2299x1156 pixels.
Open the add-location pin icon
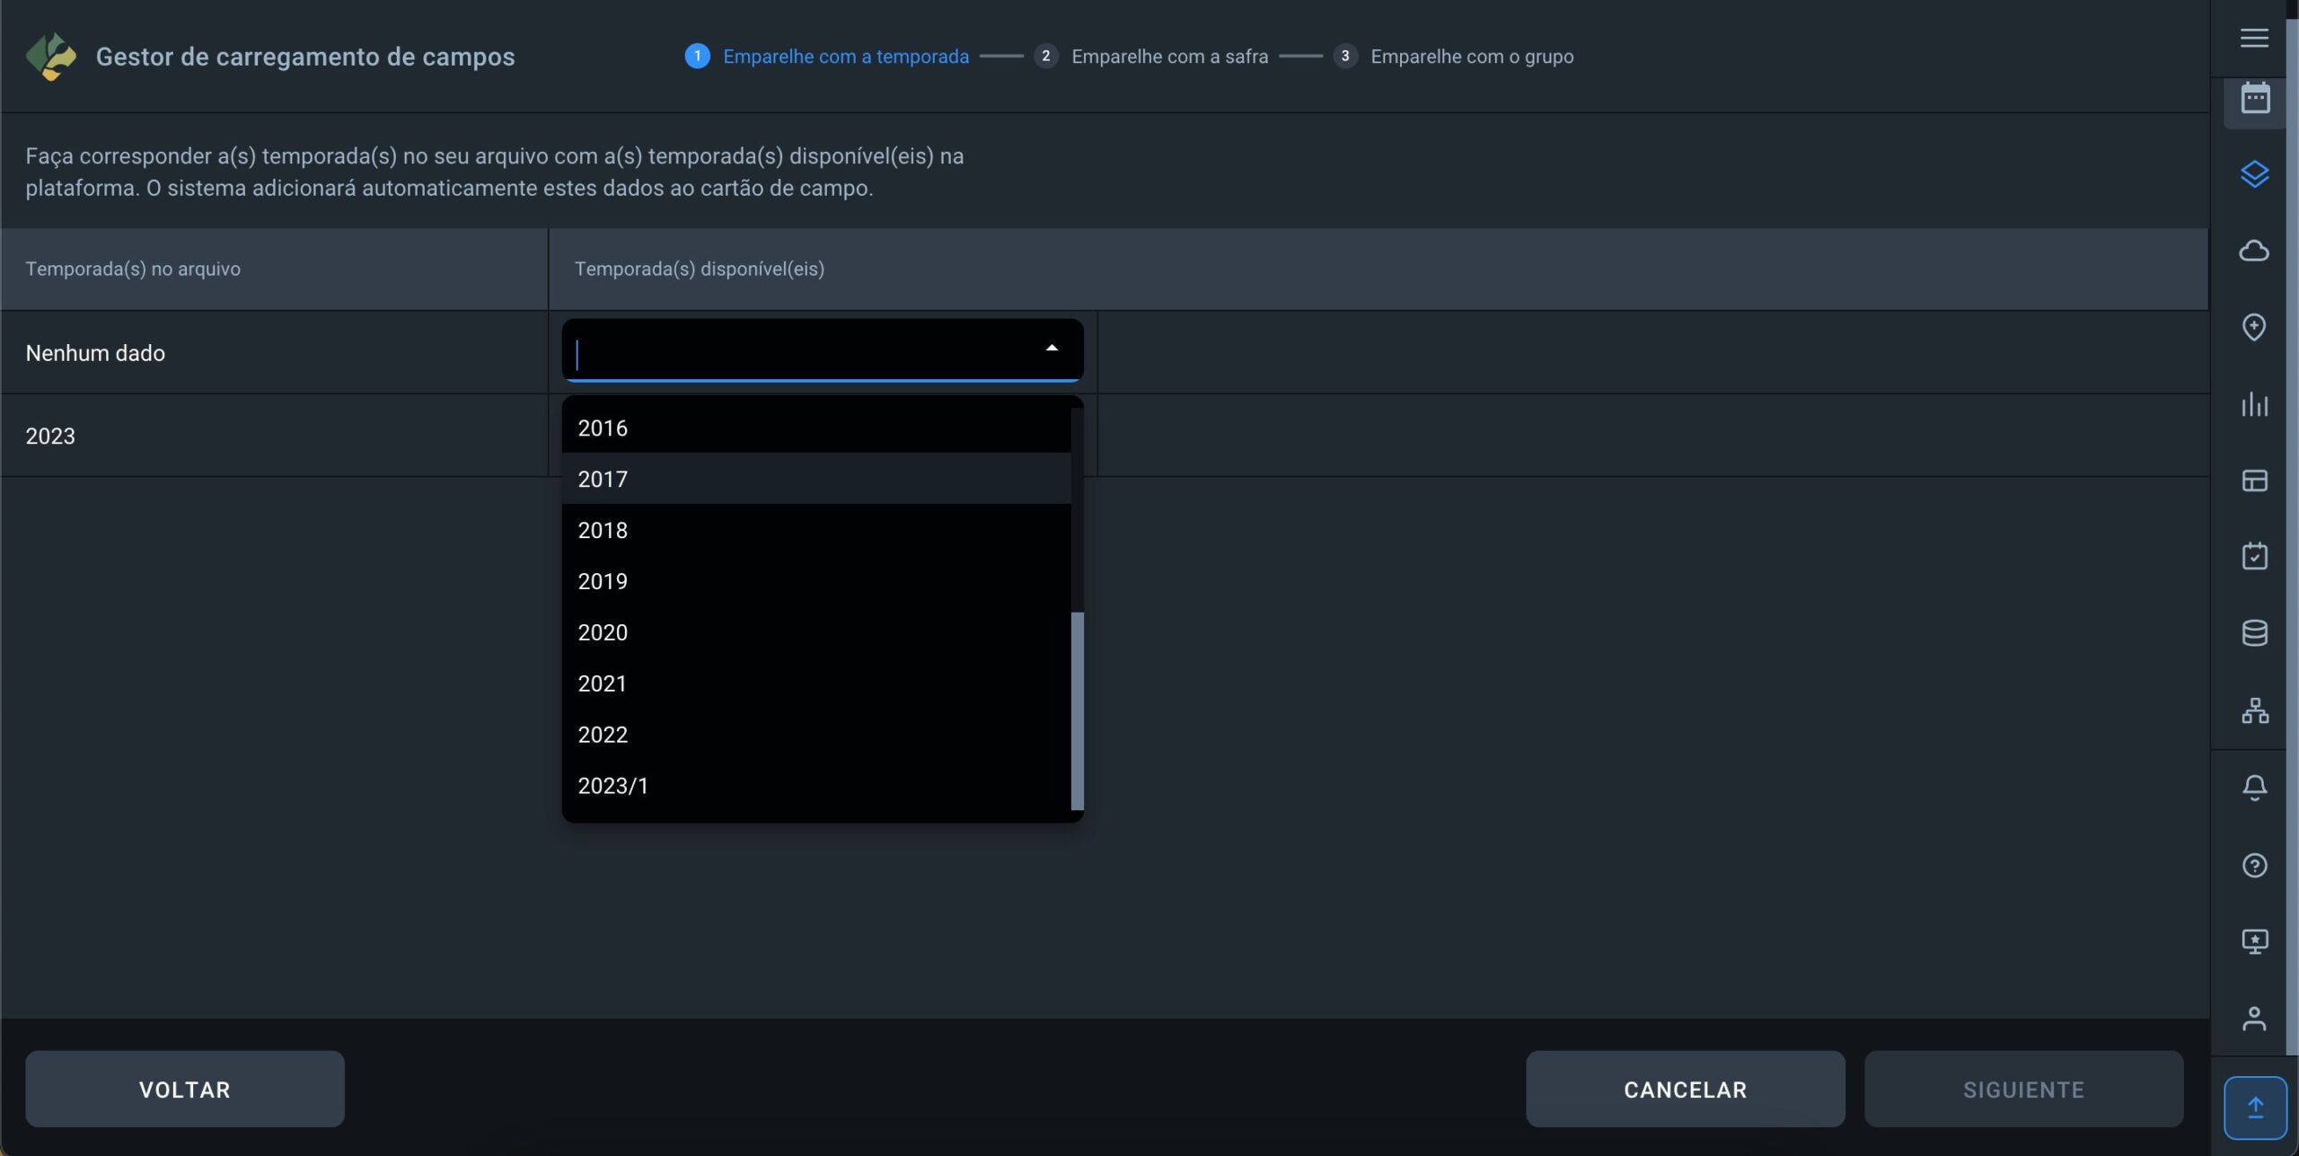pos(2254,327)
